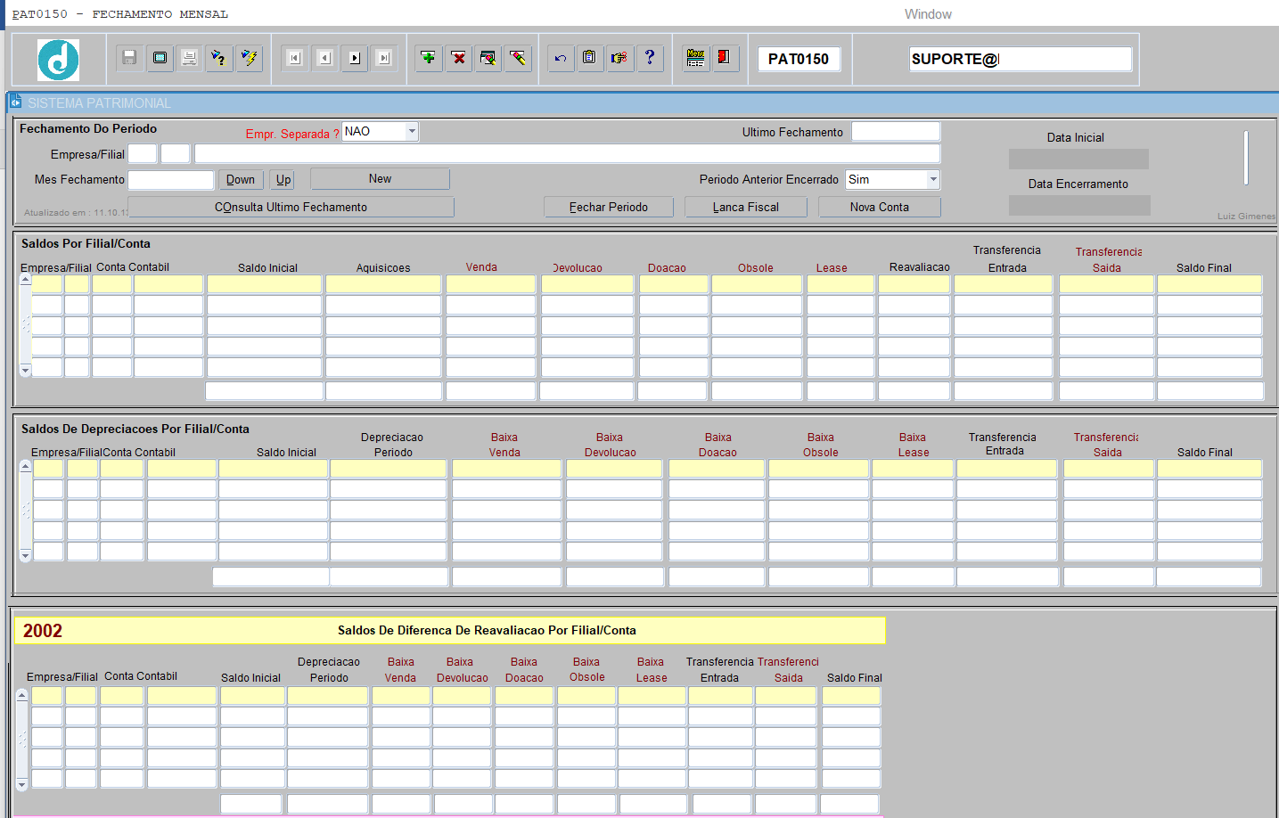Click the red exit door icon
This screenshot has height=818, width=1279.
click(x=726, y=58)
